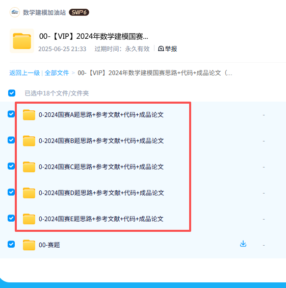Open the 数学建模加油站 profile avatar
The image size is (286, 288).
pyautogui.click(x=15, y=12)
